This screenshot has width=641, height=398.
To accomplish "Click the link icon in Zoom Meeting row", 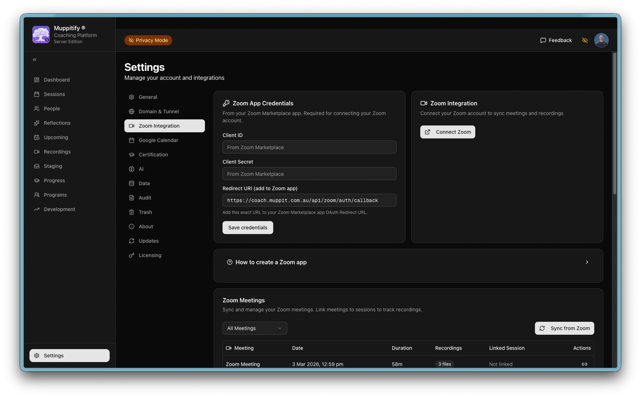I will pos(584,364).
